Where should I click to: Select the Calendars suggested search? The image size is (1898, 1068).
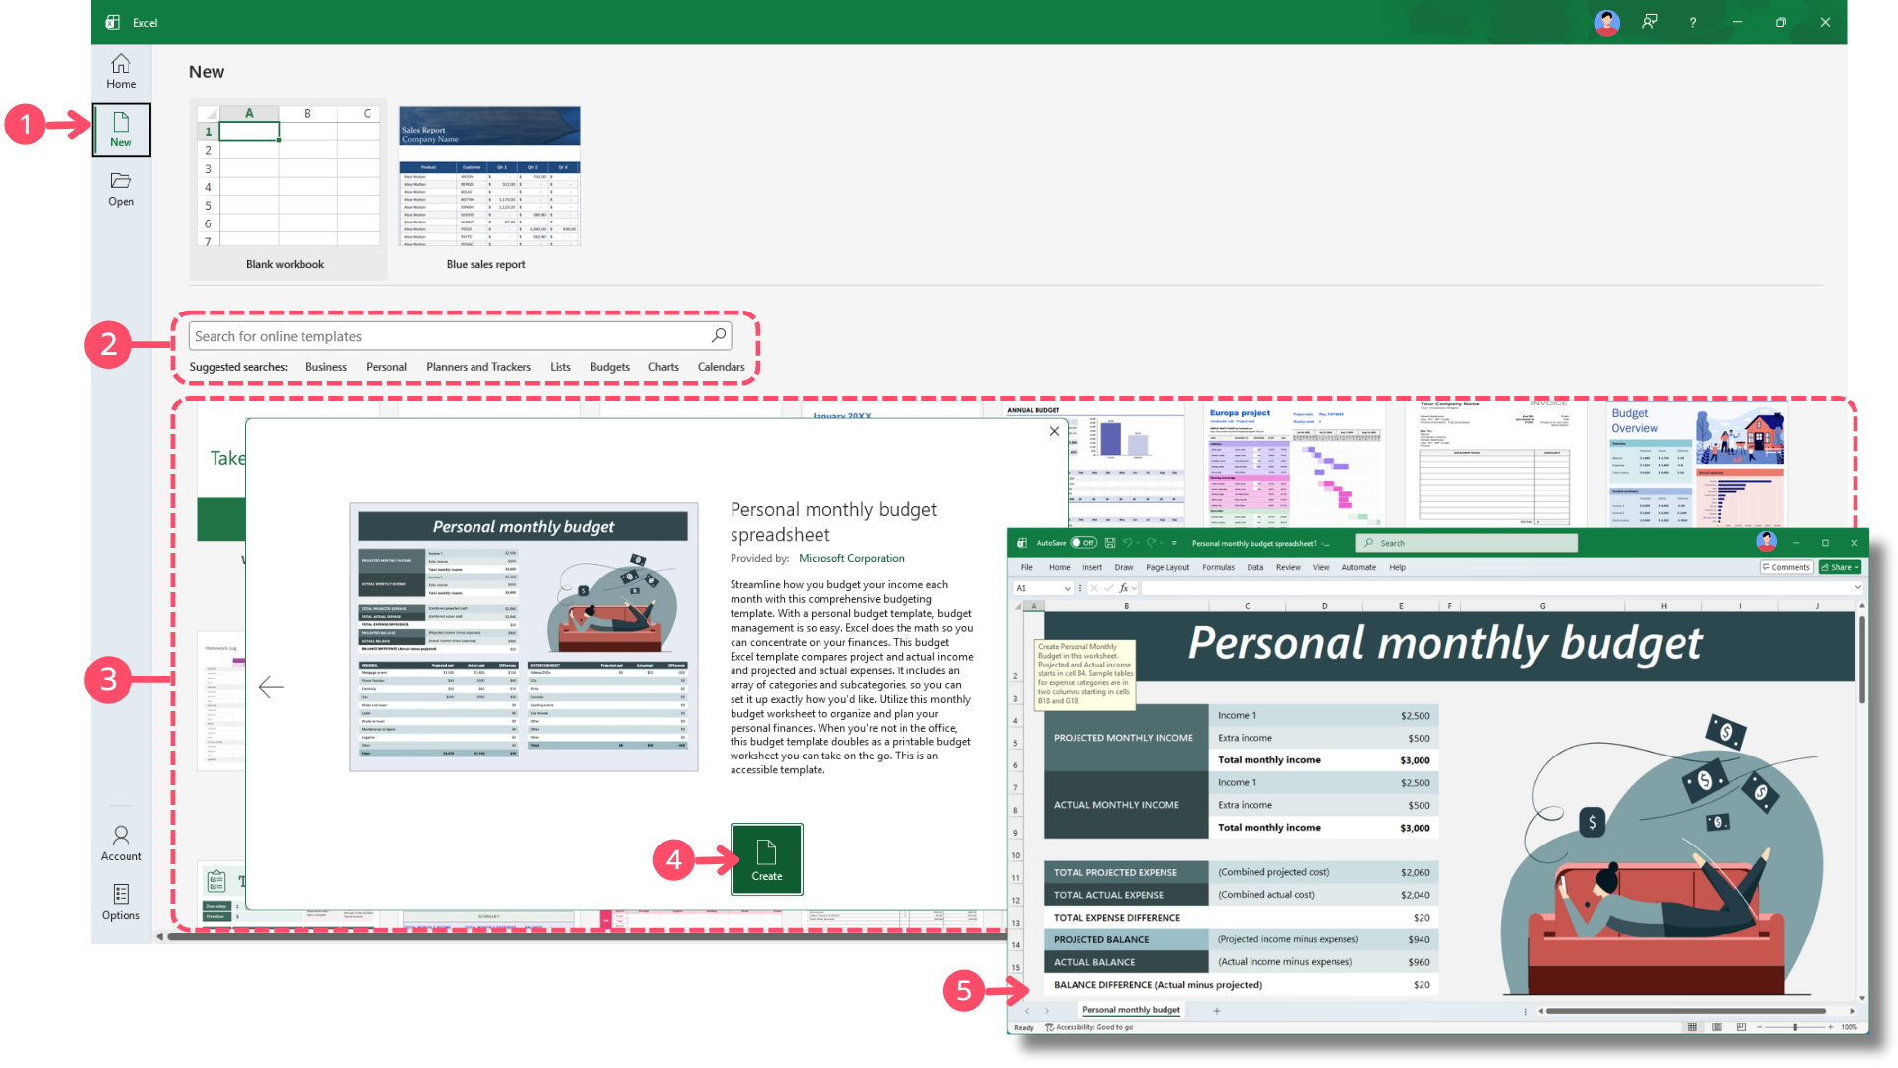pos(722,367)
